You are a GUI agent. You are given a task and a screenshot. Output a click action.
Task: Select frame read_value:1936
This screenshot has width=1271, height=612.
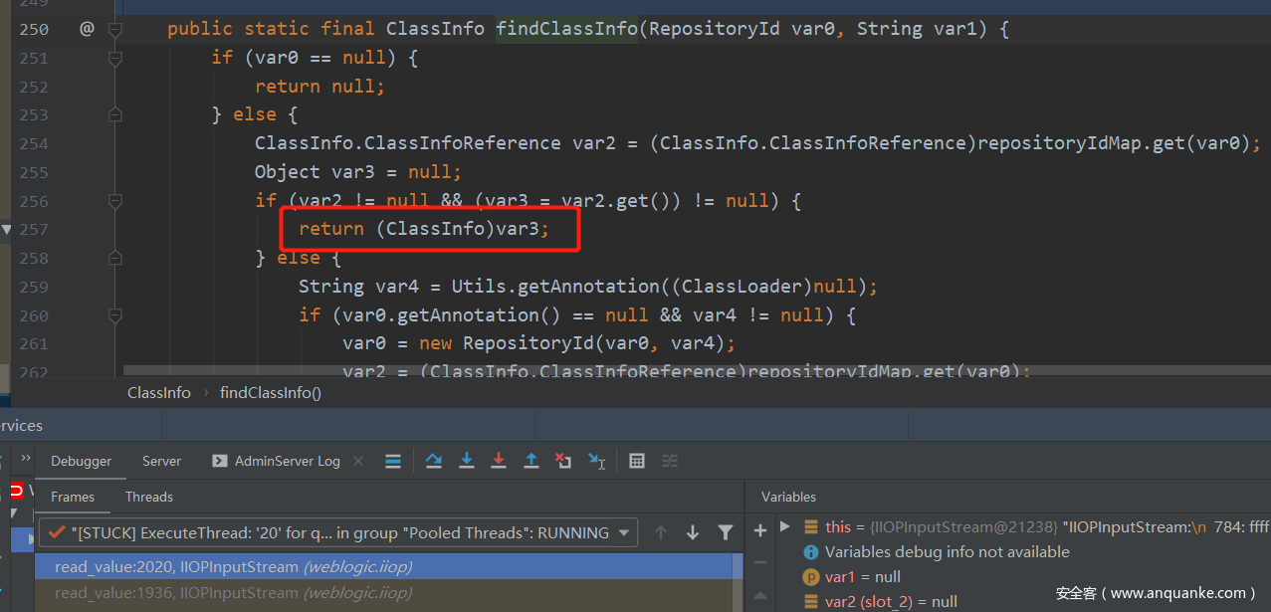pyautogui.click(x=384, y=592)
